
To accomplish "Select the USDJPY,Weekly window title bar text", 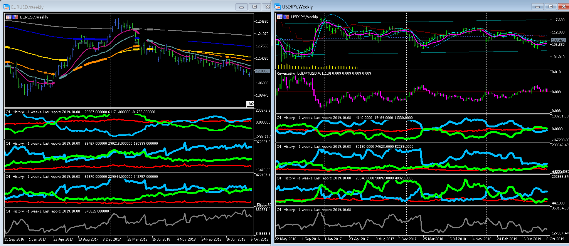I will pos(298,7).
